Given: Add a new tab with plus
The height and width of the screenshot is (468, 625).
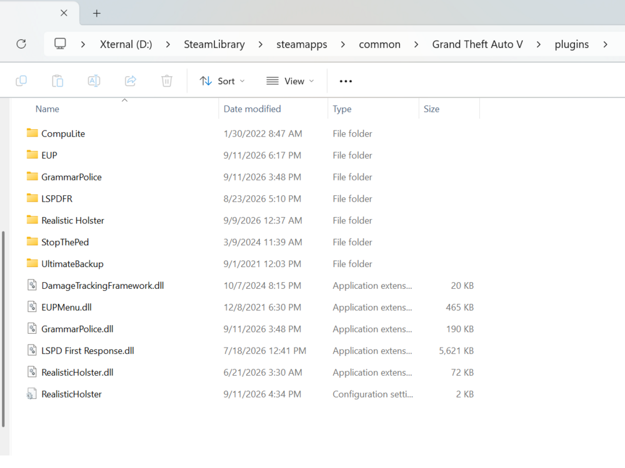Looking at the screenshot, I should click(x=96, y=13).
